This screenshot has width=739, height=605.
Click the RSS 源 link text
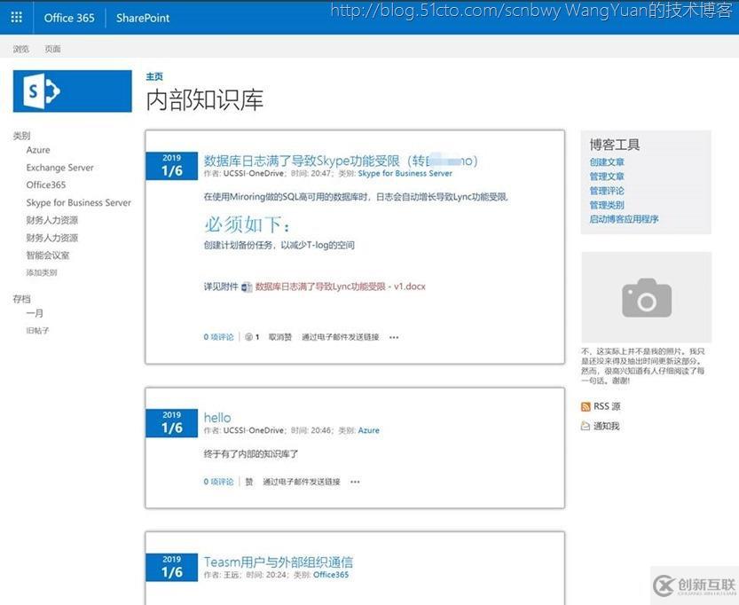tap(607, 406)
